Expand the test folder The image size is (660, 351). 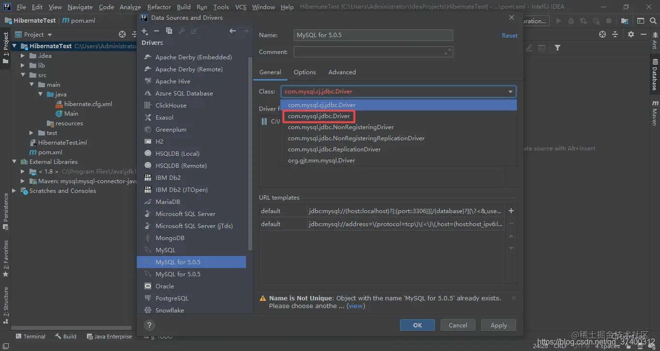[x=32, y=133]
